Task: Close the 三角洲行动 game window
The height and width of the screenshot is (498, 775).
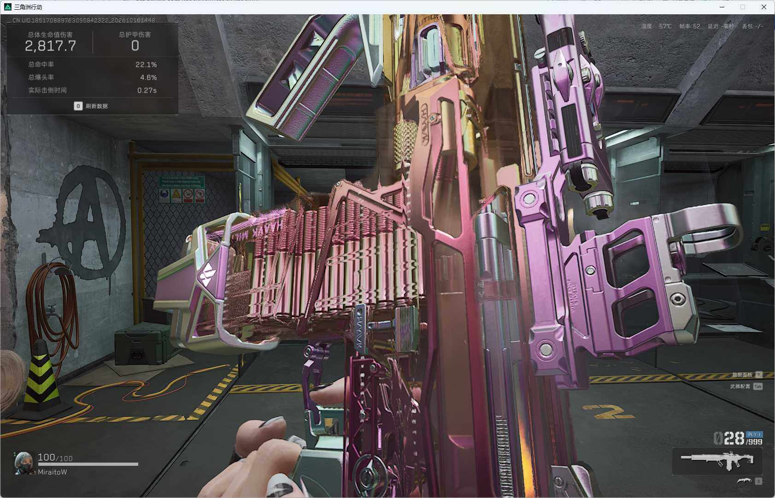Action: tap(763, 7)
